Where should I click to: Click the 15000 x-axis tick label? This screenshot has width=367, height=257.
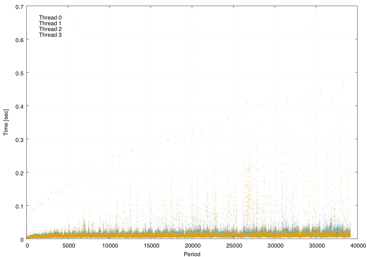click(151, 246)
